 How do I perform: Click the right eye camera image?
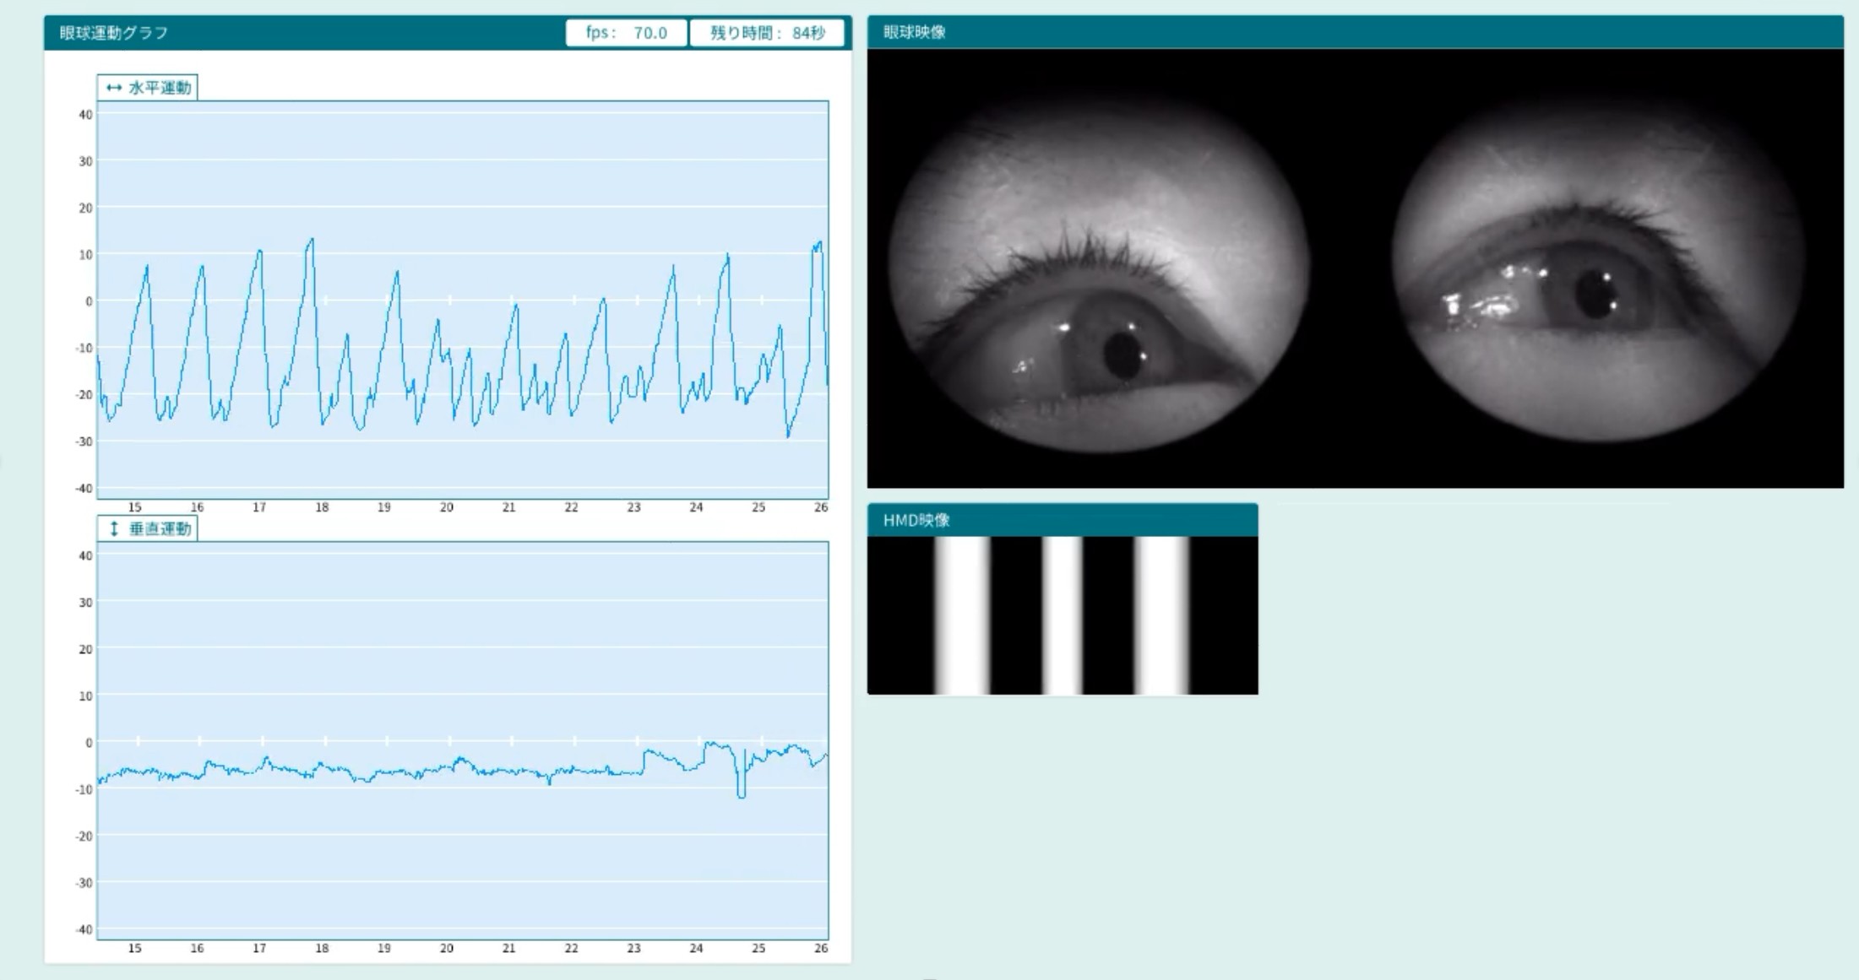(1596, 270)
